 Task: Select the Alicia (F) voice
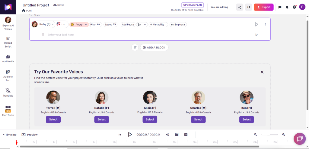(x=150, y=120)
